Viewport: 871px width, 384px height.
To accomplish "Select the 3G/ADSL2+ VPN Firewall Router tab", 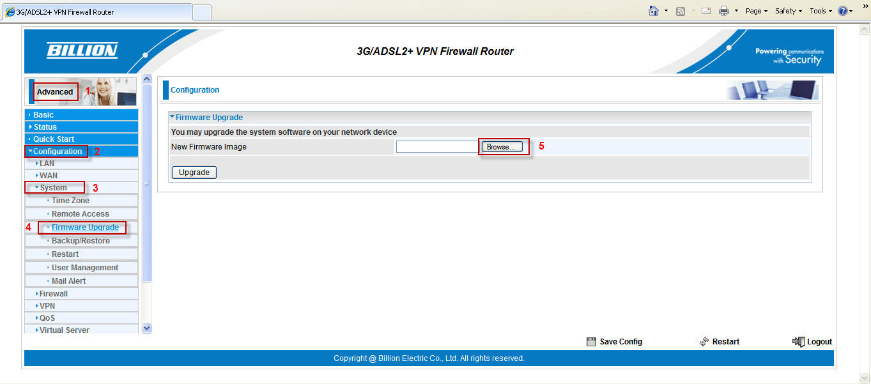I will [96, 12].
